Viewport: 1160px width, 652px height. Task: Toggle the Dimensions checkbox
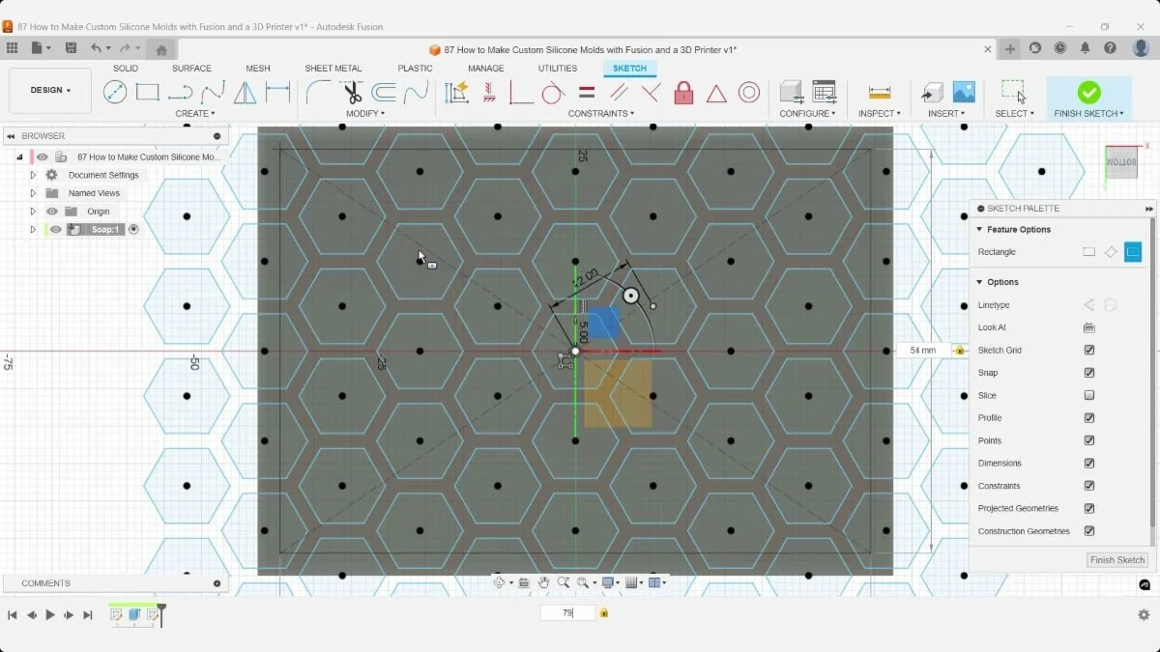coord(1089,464)
